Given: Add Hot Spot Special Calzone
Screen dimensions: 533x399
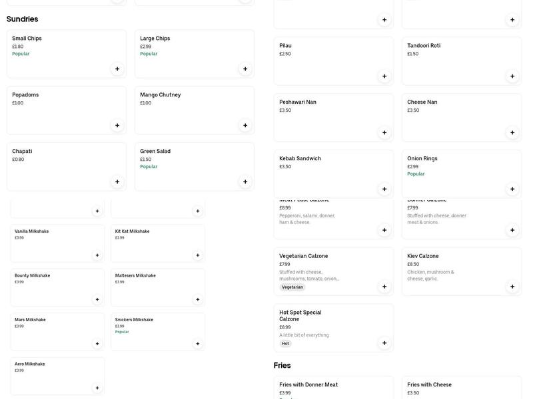Looking at the screenshot, I should point(384,343).
